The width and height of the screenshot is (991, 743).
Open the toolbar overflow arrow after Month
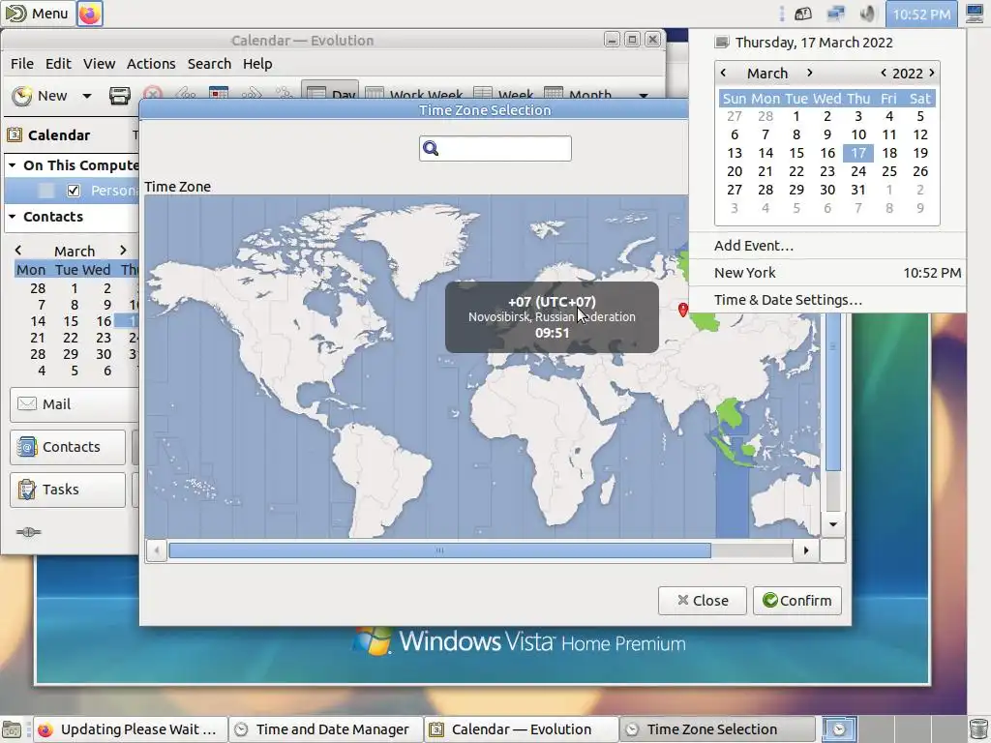[644, 96]
